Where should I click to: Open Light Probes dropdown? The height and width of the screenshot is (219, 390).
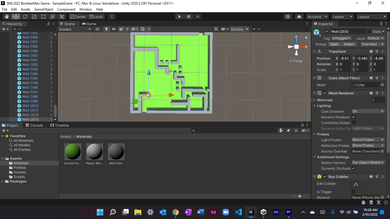click(368, 140)
